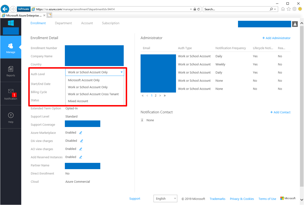The height and width of the screenshot is (205, 304).
Task: Open browser settings gear icon
Action: [x=294, y=9]
